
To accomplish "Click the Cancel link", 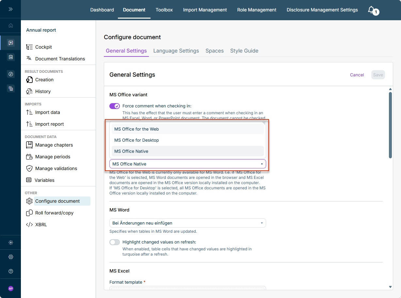I will click(357, 75).
